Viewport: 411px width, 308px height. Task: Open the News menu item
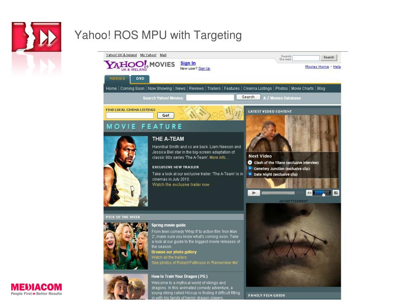(x=180, y=89)
